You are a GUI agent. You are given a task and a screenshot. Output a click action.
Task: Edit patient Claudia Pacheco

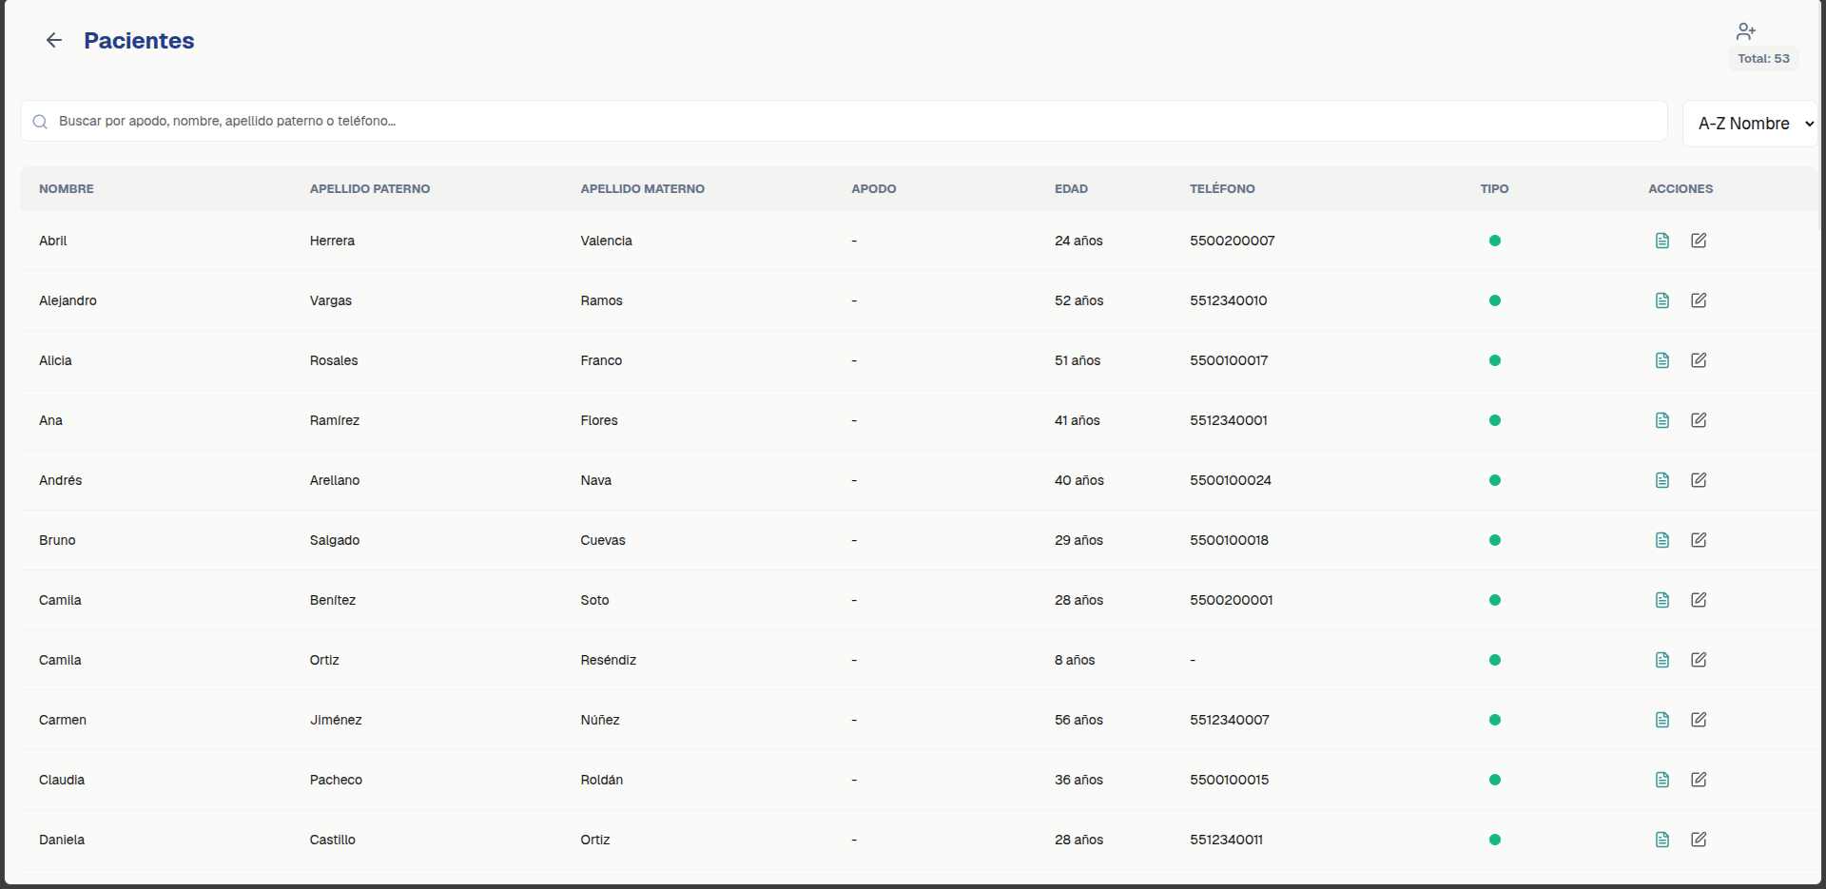(x=1699, y=780)
